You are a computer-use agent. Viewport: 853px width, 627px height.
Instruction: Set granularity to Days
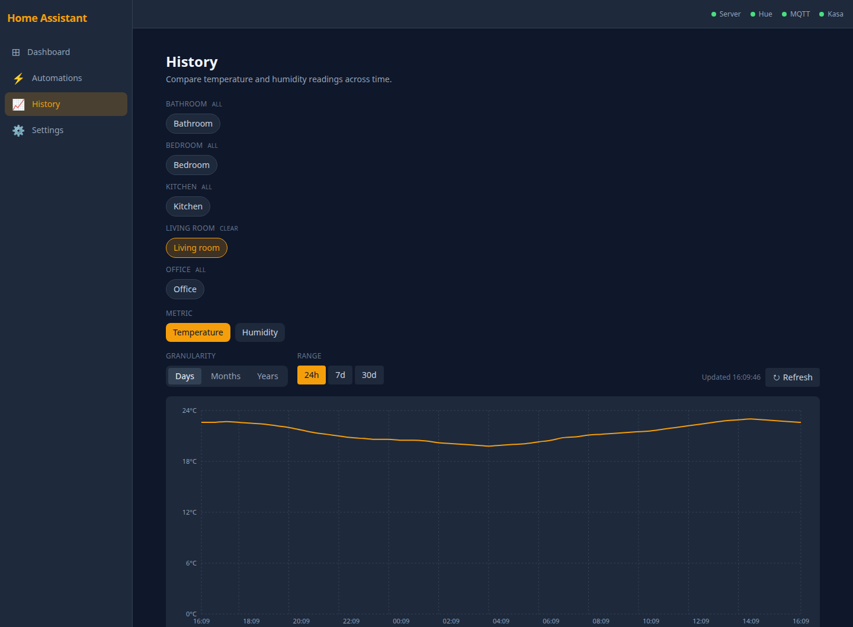point(185,376)
